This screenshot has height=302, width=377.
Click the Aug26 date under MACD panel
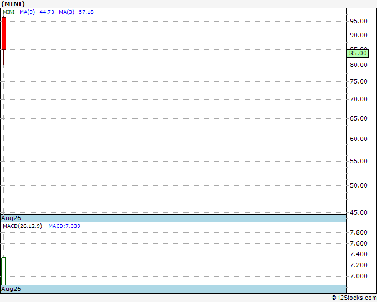[x=11, y=289]
